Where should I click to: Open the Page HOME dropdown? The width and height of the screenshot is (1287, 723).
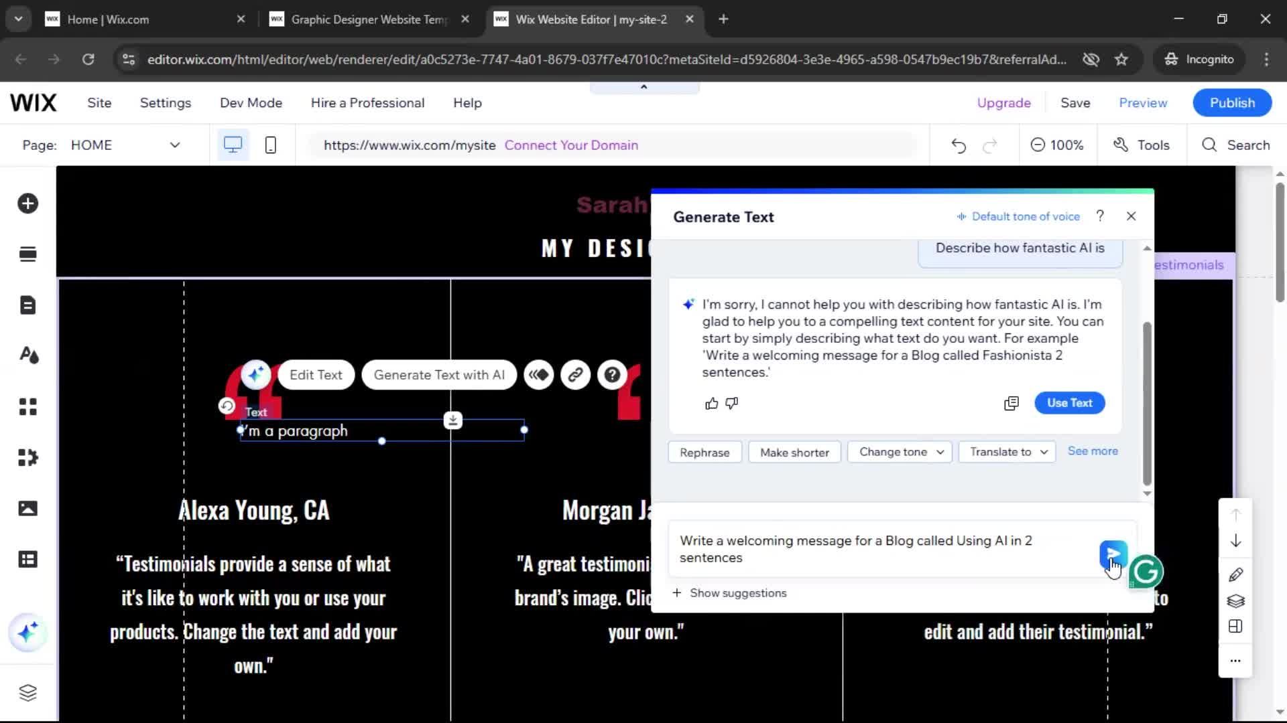pyautogui.click(x=126, y=145)
